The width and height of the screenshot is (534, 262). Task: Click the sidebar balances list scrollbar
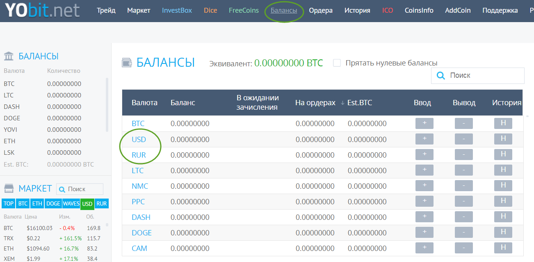tap(107, 104)
